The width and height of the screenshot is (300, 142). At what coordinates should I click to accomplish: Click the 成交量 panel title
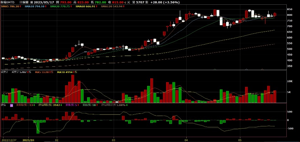tap(4, 72)
